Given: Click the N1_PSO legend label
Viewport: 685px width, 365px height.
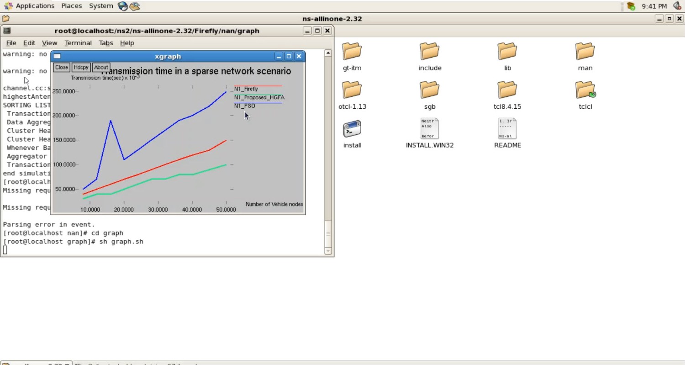Looking at the screenshot, I should click(245, 106).
